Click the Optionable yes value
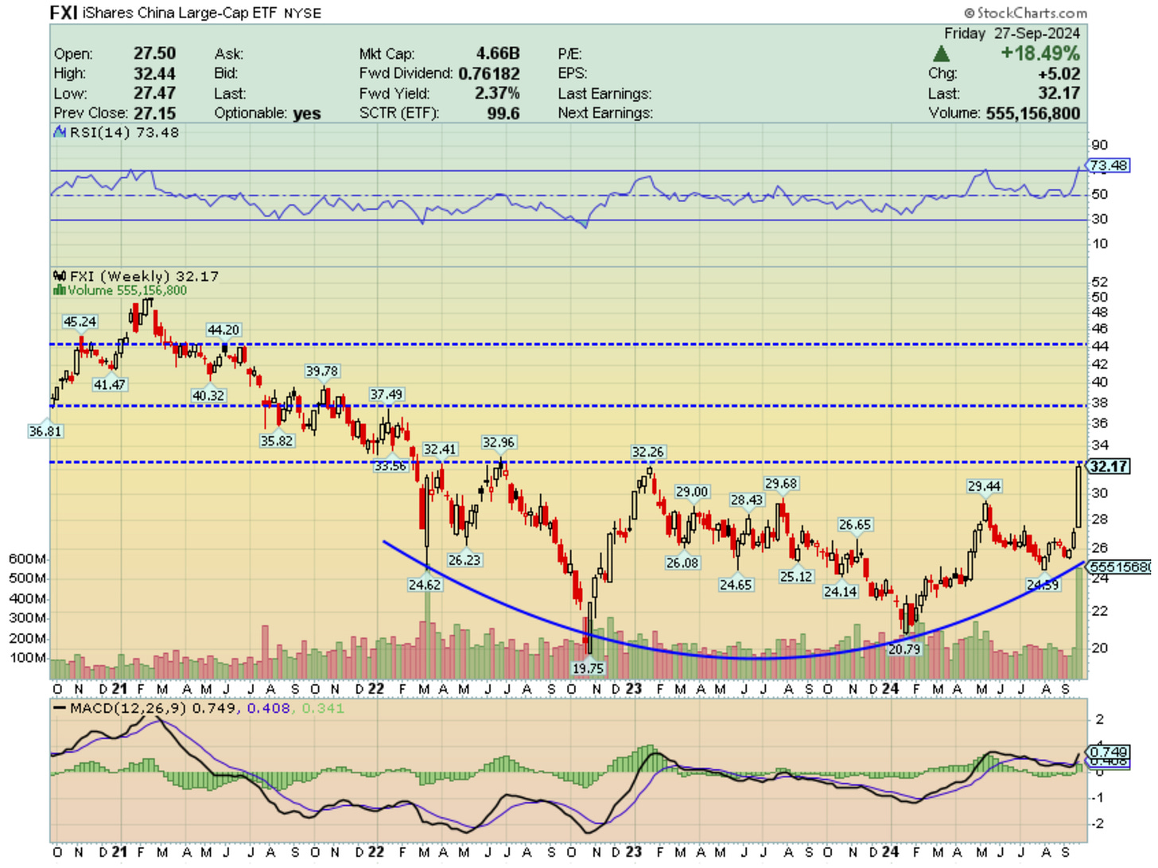Viewport: 1158px width, 868px height. 307,113
